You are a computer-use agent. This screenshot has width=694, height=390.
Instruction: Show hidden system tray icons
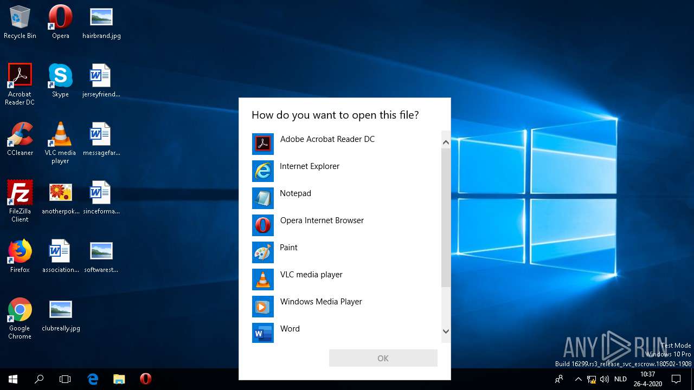tap(578, 379)
